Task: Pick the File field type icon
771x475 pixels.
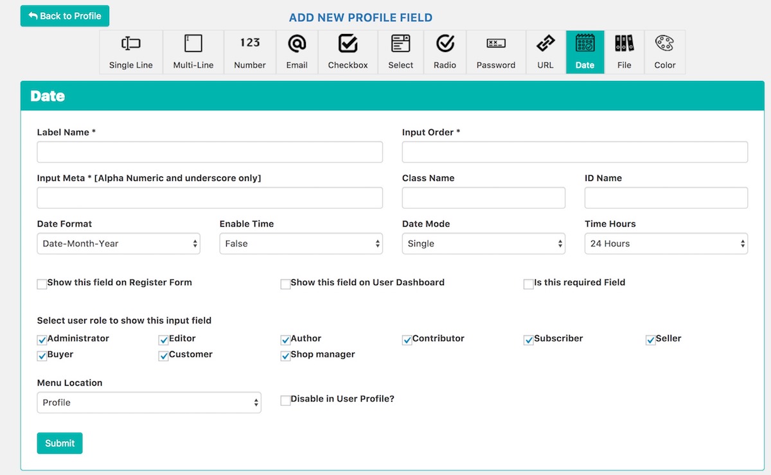Action: point(624,44)
